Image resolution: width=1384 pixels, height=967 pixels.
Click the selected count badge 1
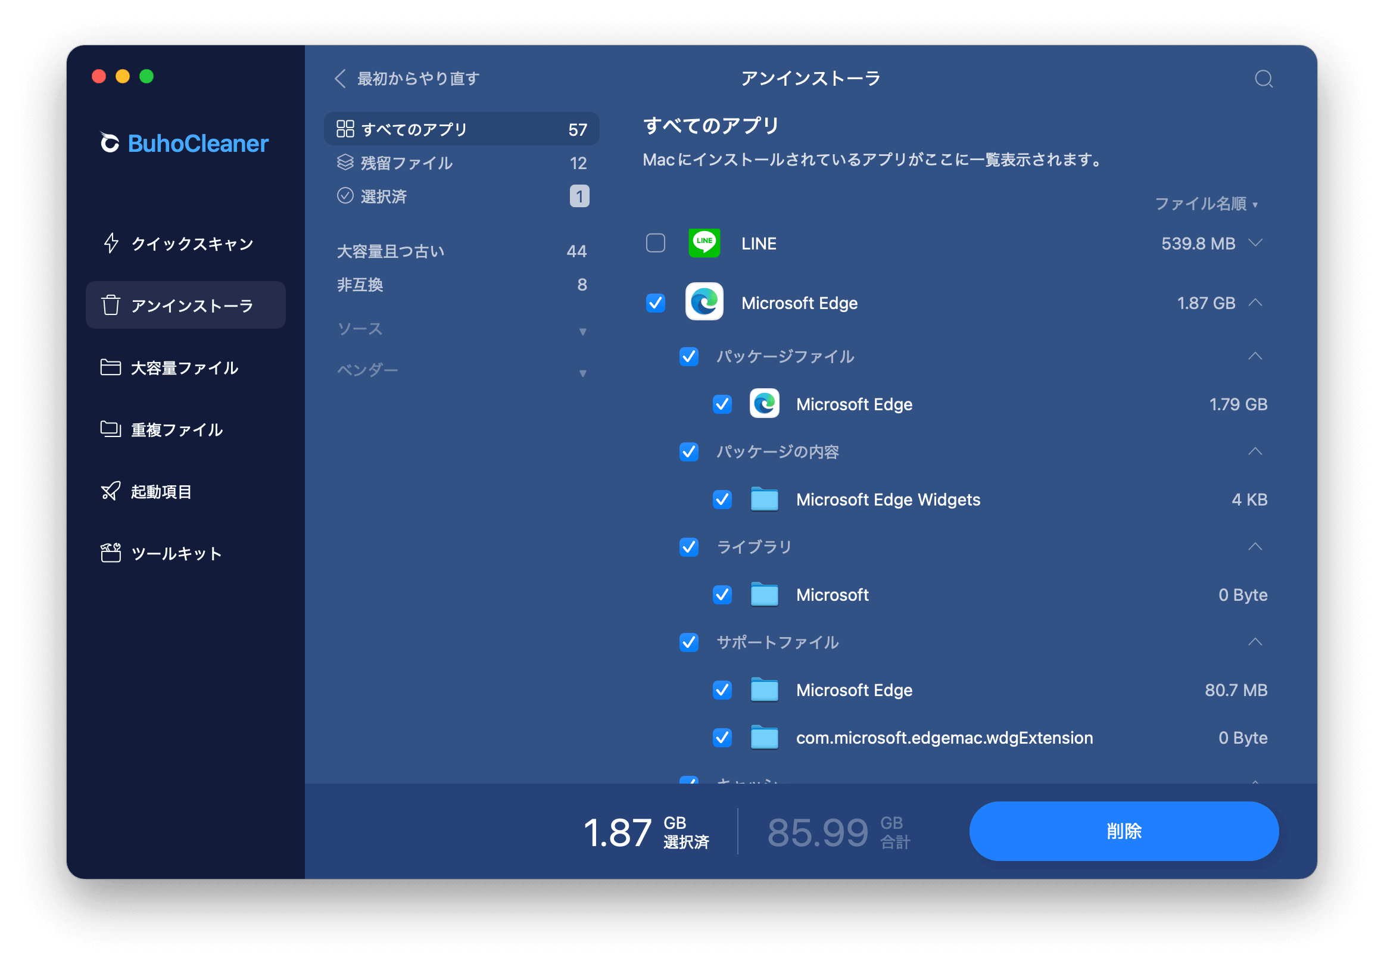(579, 196)
